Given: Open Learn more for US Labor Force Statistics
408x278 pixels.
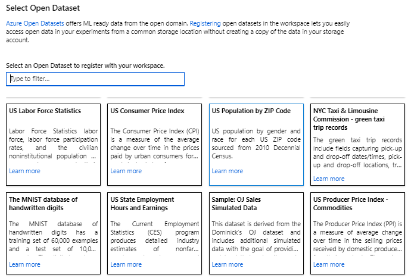Looking at the screenshot, I should tap(25, 171).
